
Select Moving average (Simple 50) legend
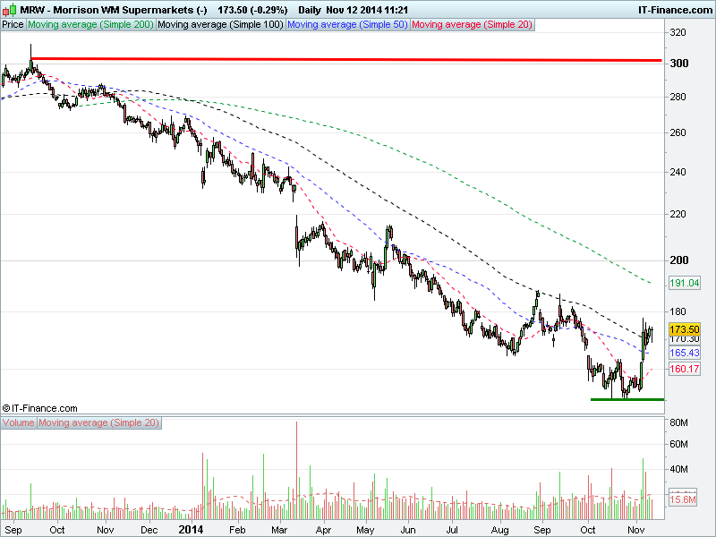click(347, 25)
